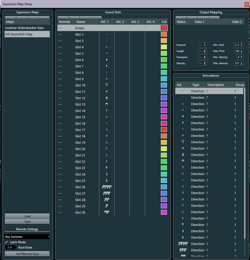Select the Init Keyswitch Map entry
The height and width of the screenshot is (260, 250).
(x=27, y=34)
